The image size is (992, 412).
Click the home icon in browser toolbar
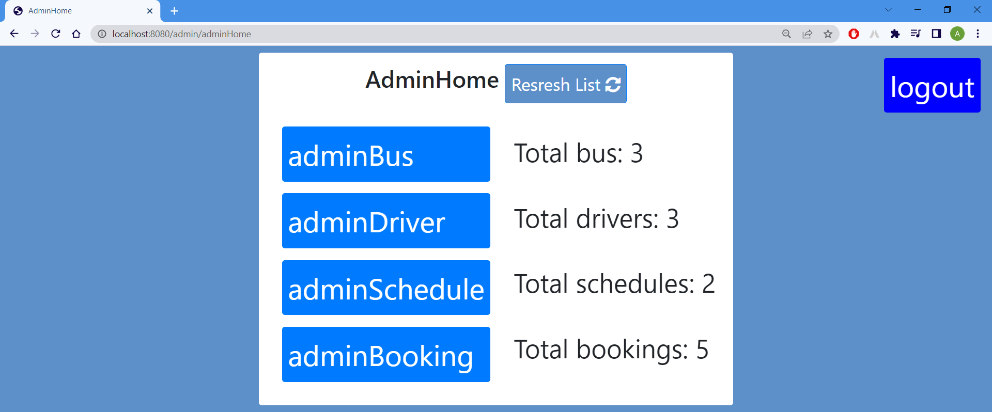[76, 34]
